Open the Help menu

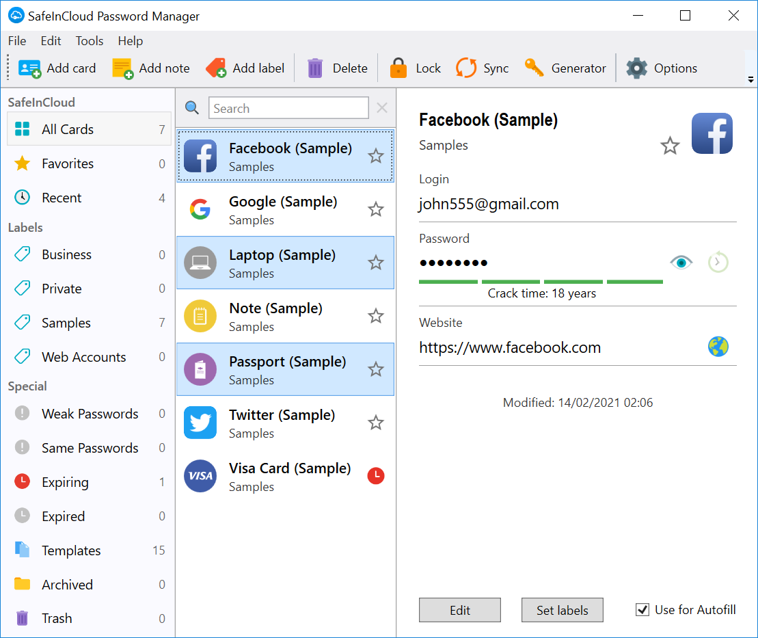pos(131,41)
